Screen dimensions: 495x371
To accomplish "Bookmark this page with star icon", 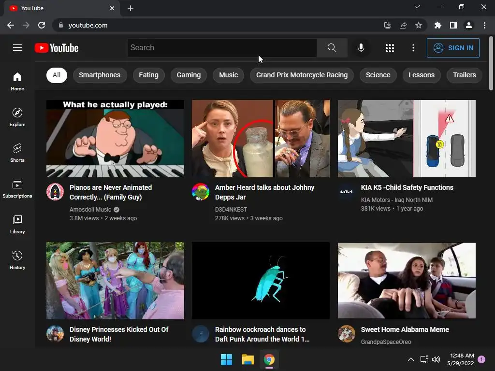I will tap(419, 25).
